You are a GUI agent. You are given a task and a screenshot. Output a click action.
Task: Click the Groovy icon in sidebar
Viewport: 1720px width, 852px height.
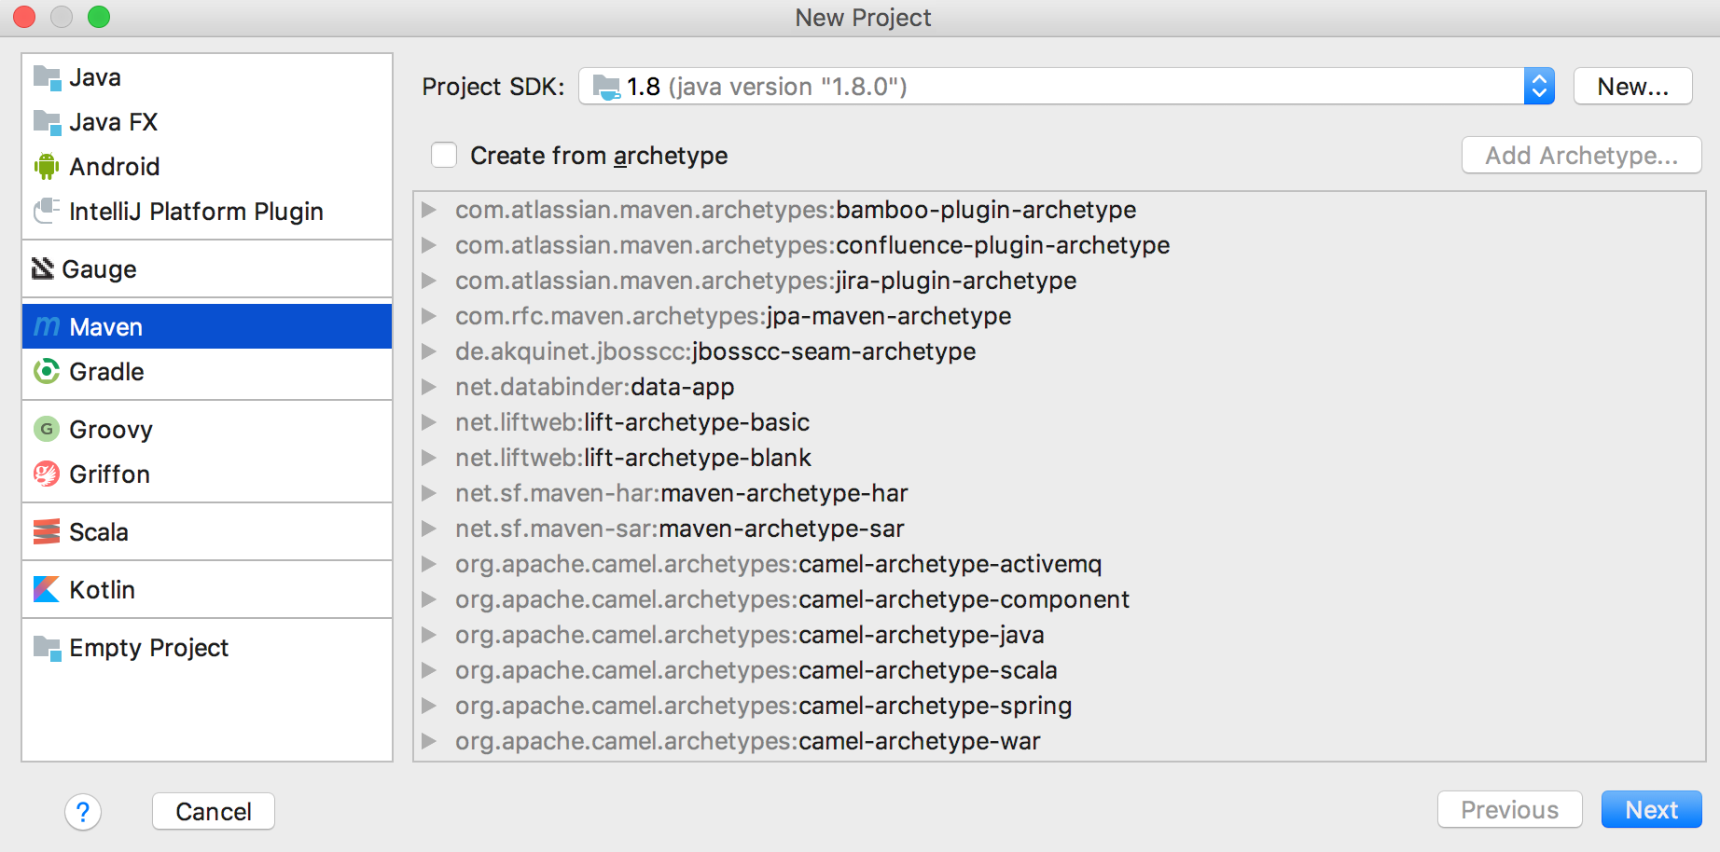pyautogui.click(x=46, y=430)
